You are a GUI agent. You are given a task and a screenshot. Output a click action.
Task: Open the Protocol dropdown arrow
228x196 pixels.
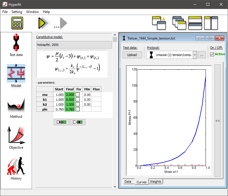[195, 55]
